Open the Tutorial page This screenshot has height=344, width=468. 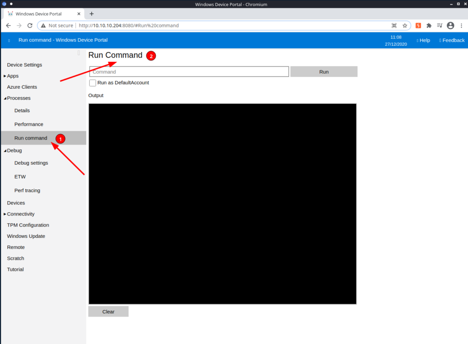pyautogui.click(x=15, y=269)
